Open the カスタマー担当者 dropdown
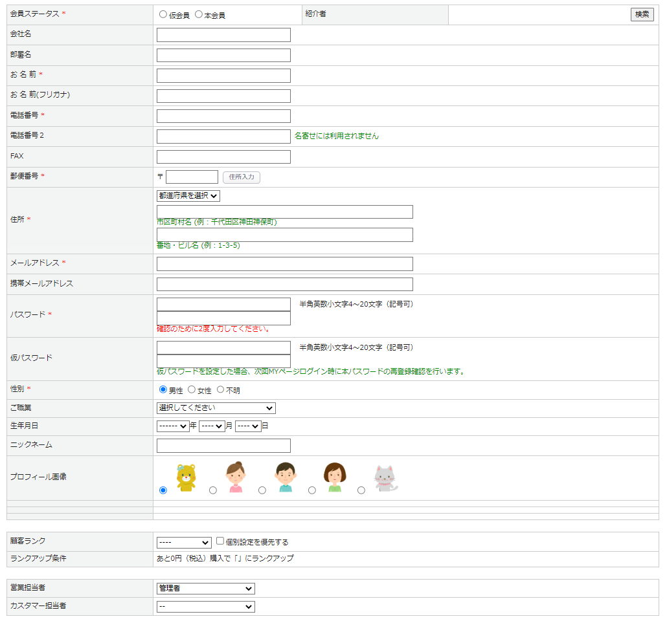This screenshot has height=621, width=667. coord(205,606)
